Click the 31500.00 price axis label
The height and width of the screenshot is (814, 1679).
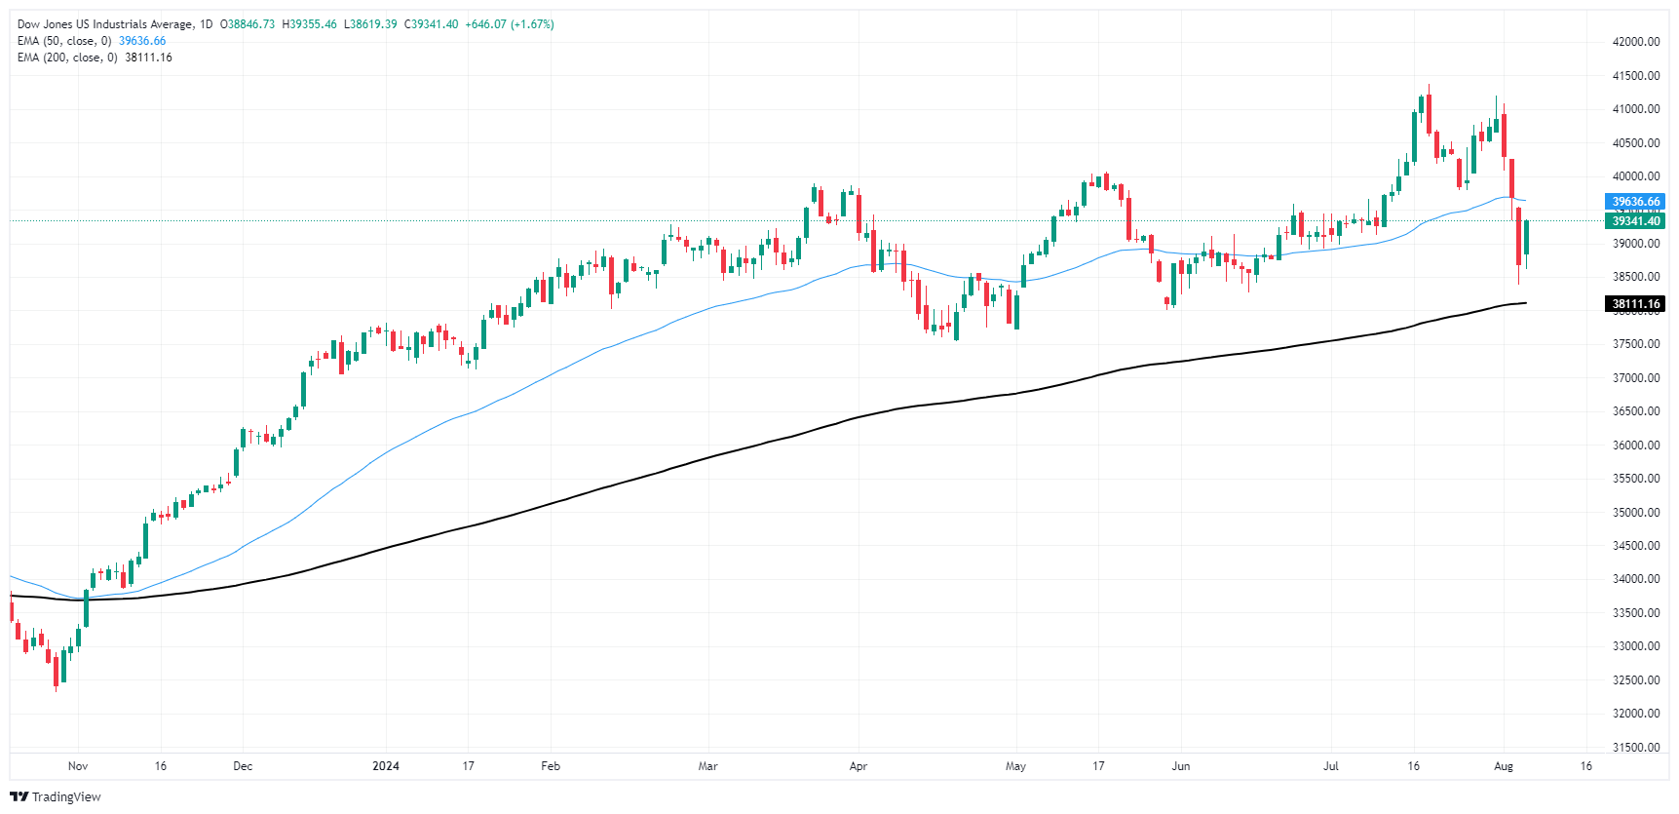tap(1636, 748)
